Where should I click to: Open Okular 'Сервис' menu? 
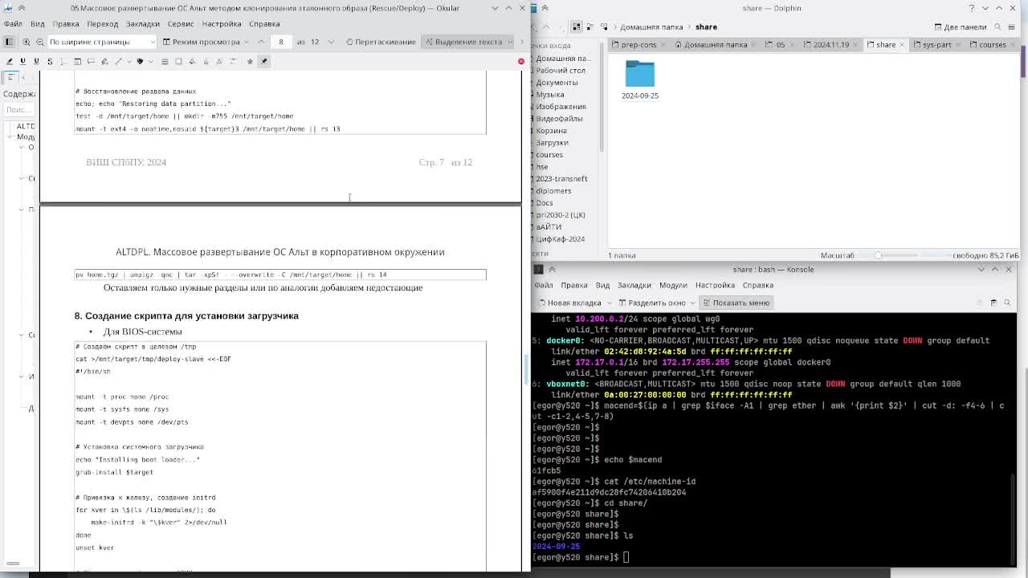coord(181,23)
